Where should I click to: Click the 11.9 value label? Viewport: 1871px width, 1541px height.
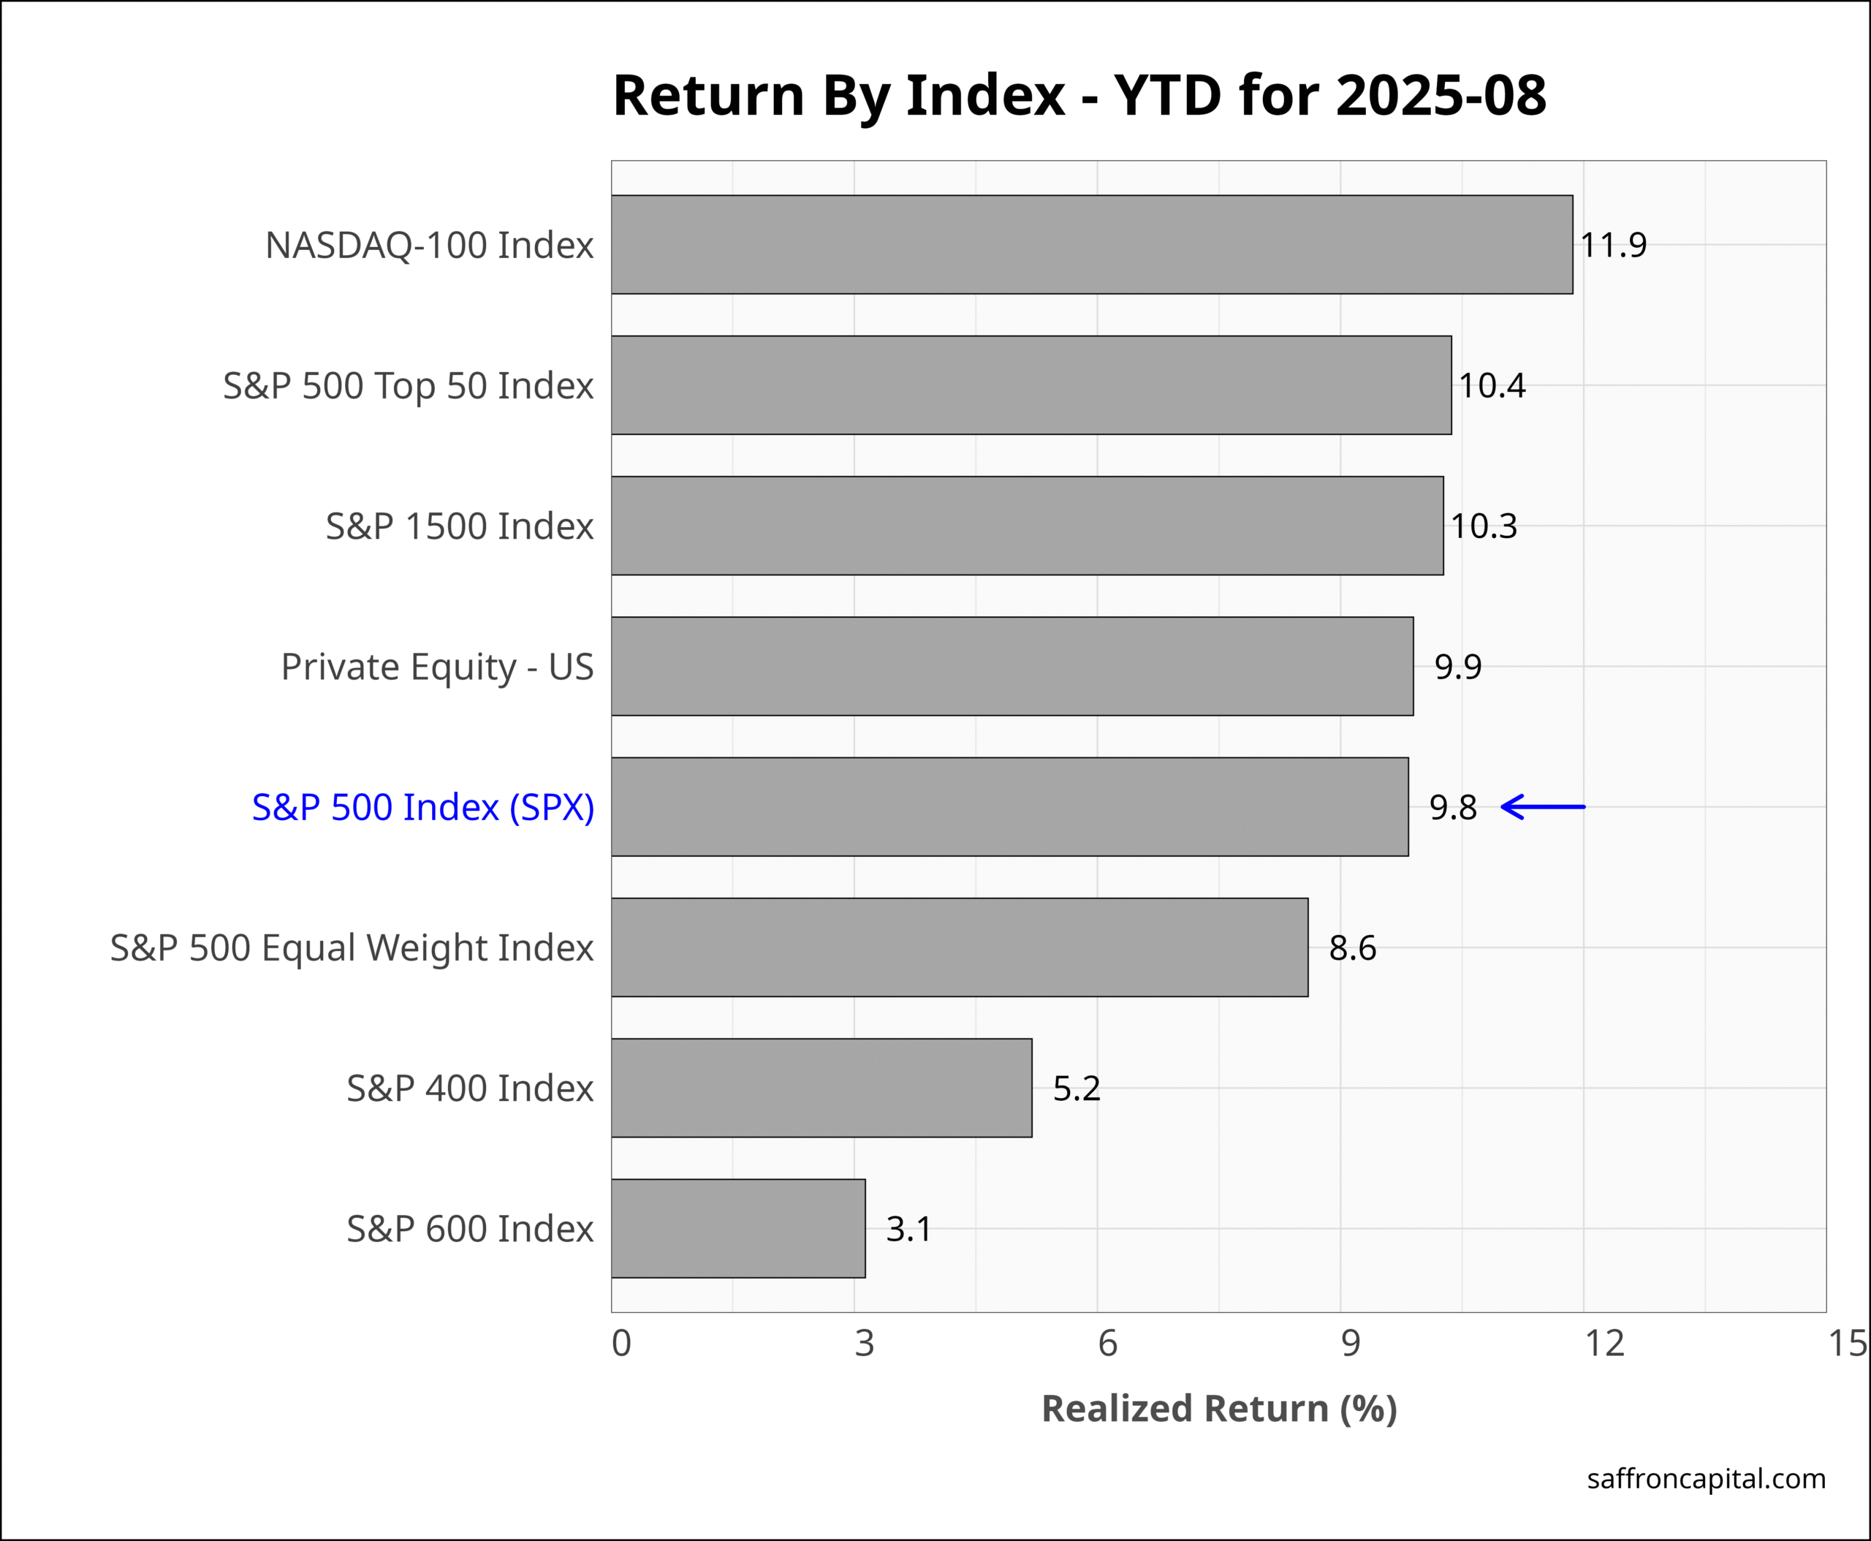pos(1613,245)
